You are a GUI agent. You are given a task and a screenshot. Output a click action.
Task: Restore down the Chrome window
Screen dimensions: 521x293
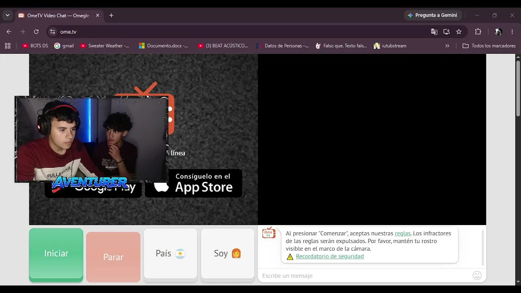pos(495,15)
